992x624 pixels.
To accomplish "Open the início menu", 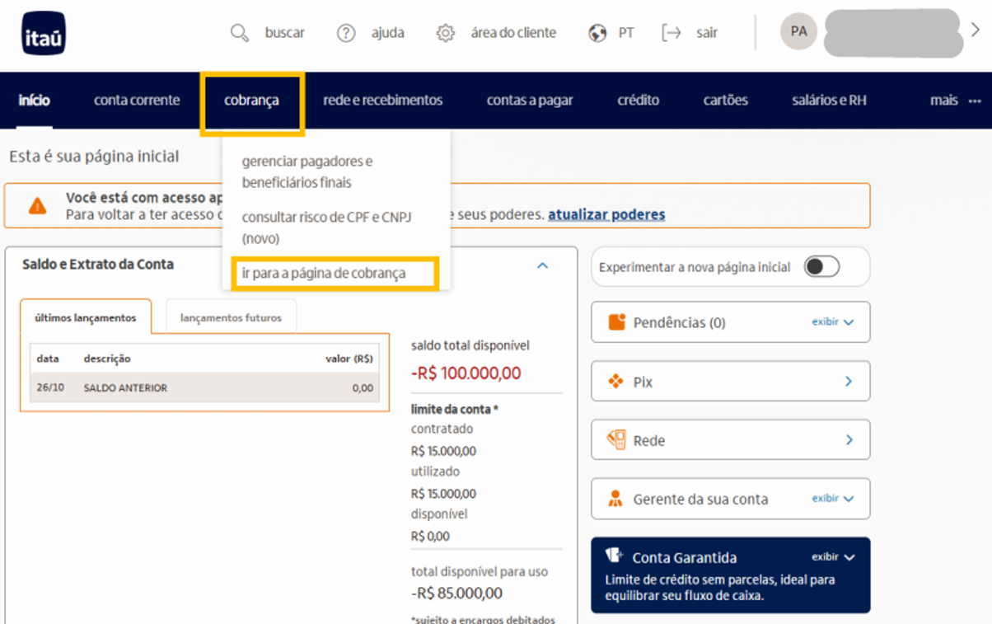I will point(35,101).
